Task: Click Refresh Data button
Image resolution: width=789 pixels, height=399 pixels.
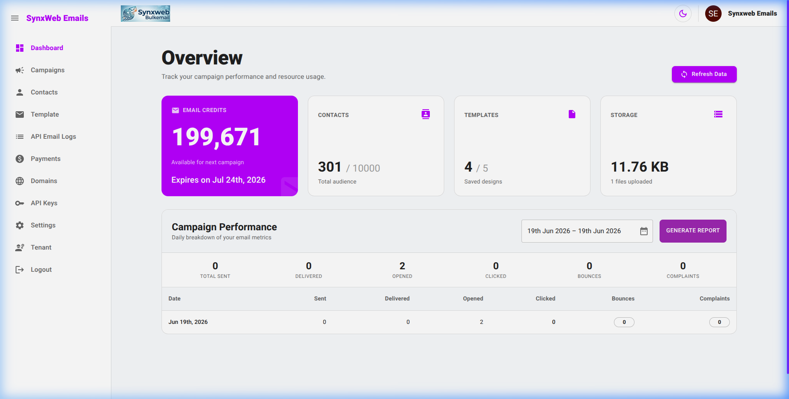Action: [x=704, y=74]
